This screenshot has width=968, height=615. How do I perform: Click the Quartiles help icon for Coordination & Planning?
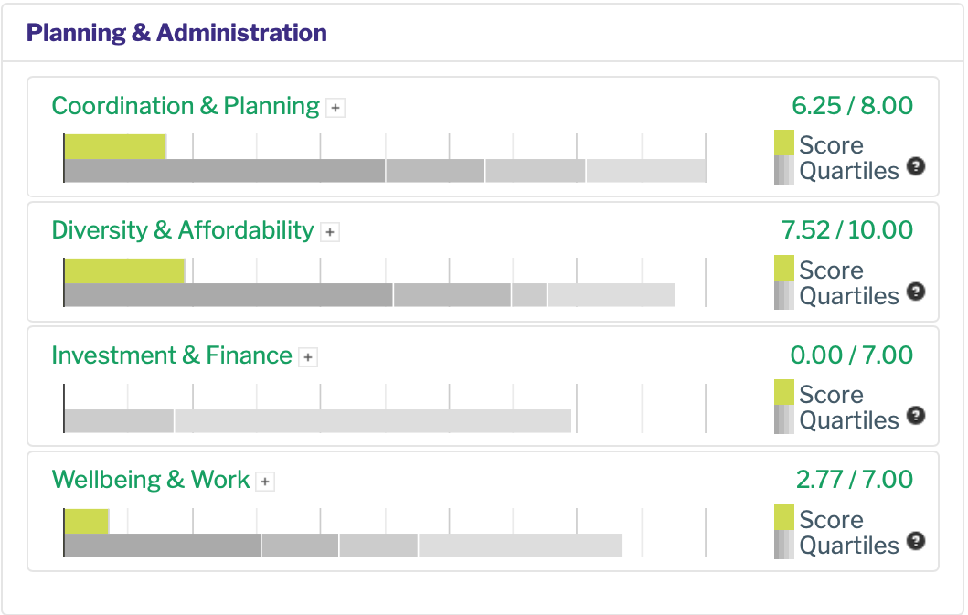(916, 169)
